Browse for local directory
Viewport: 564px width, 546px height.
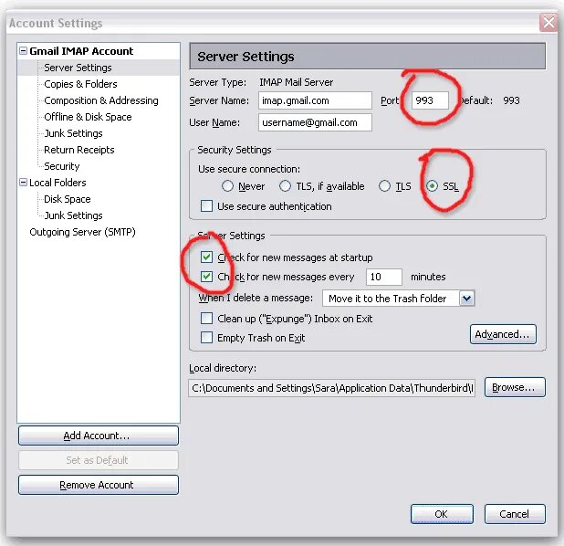point(515,387)
